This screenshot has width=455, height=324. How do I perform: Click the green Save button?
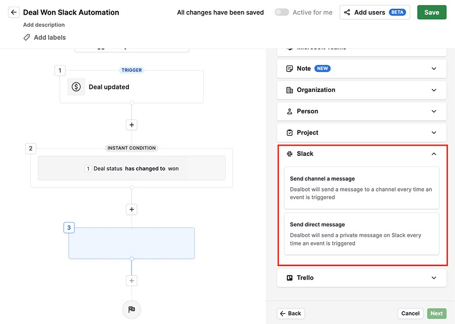[432, 12]
